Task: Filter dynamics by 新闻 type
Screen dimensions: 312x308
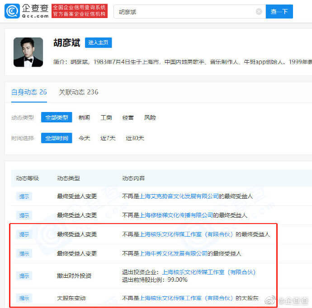Action: tap(84, 117)
